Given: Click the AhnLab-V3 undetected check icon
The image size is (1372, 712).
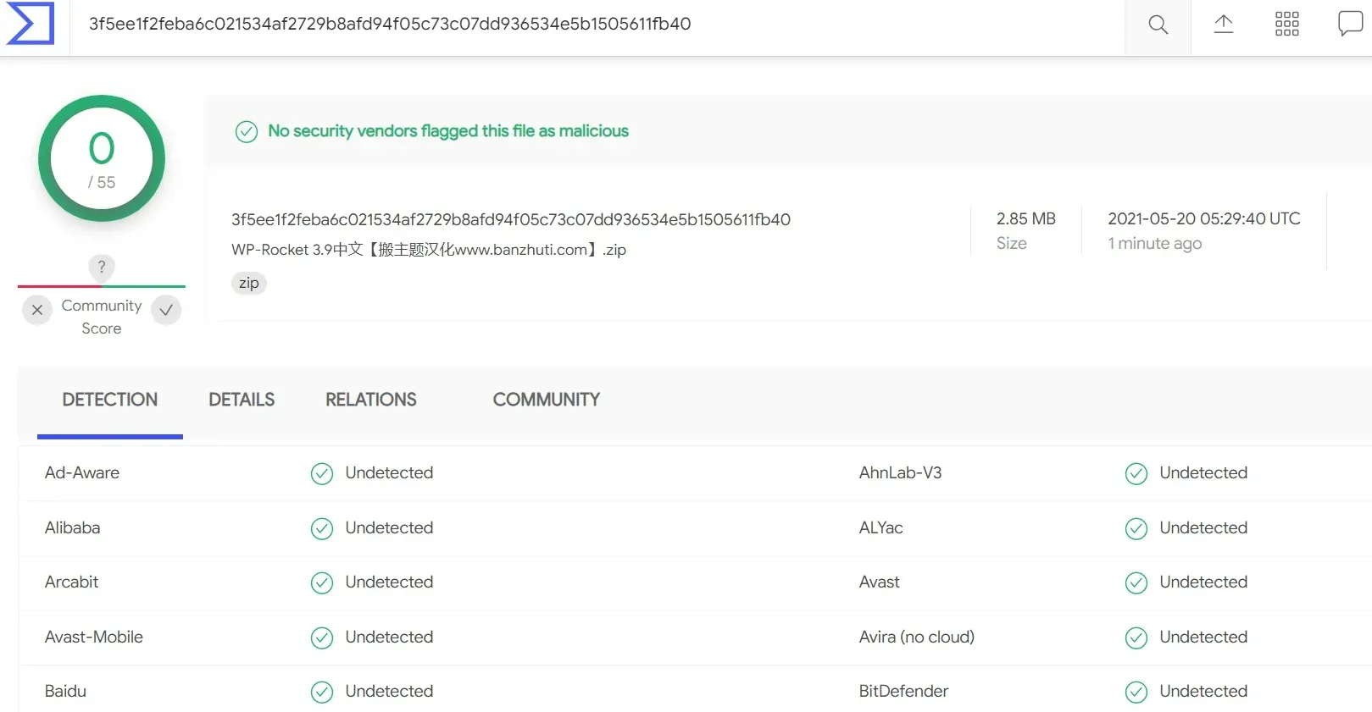Looking at the screenshot, I should point(1136,473).
